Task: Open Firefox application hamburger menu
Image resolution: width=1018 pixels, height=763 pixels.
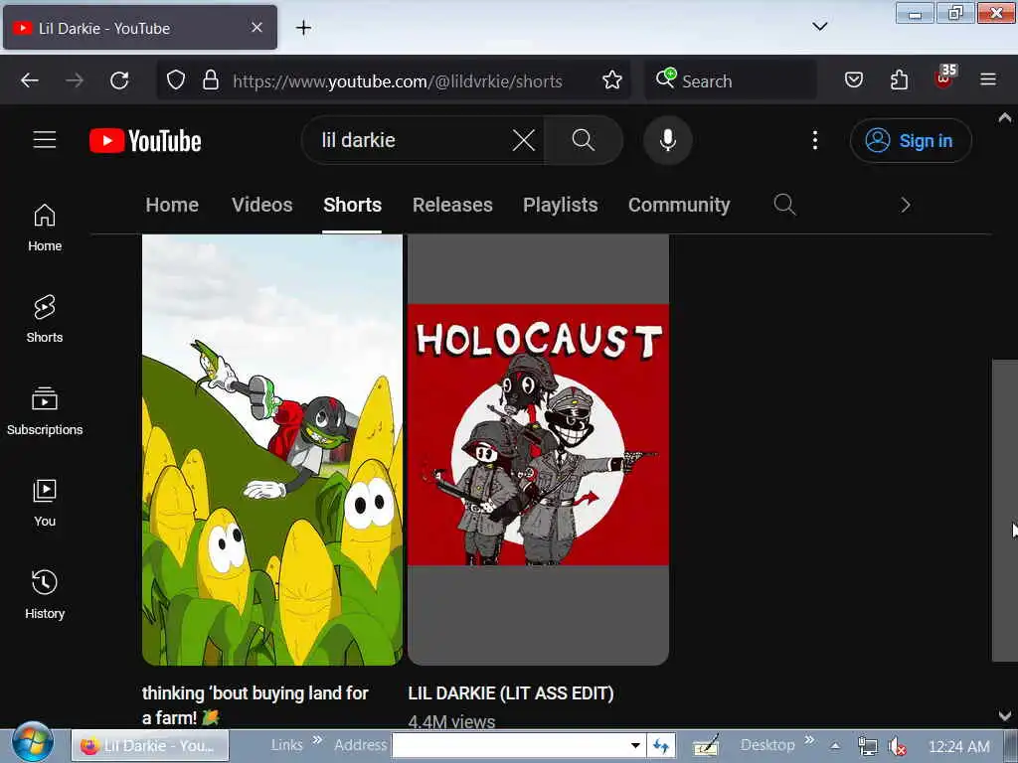Action: coord(988,79)
